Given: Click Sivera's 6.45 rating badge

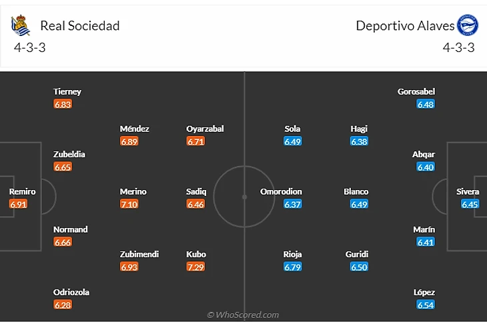Looking at the screenshot, I should click(470, 204).
